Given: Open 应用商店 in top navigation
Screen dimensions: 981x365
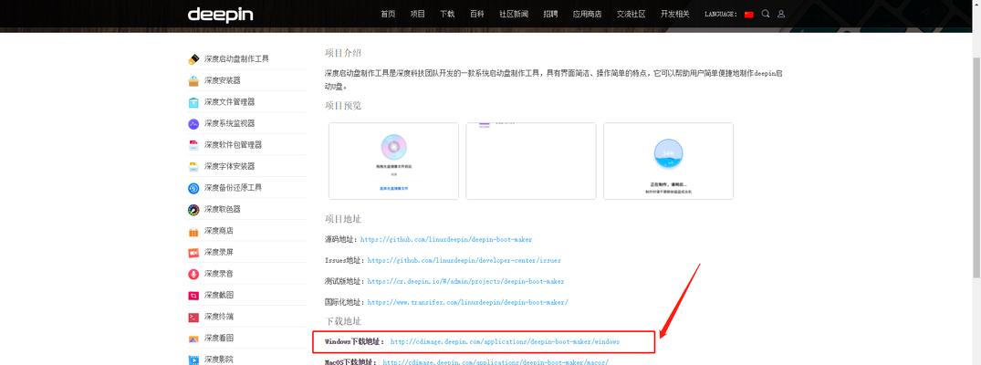Looking at the screenshot, I should (x=587, y=14).
